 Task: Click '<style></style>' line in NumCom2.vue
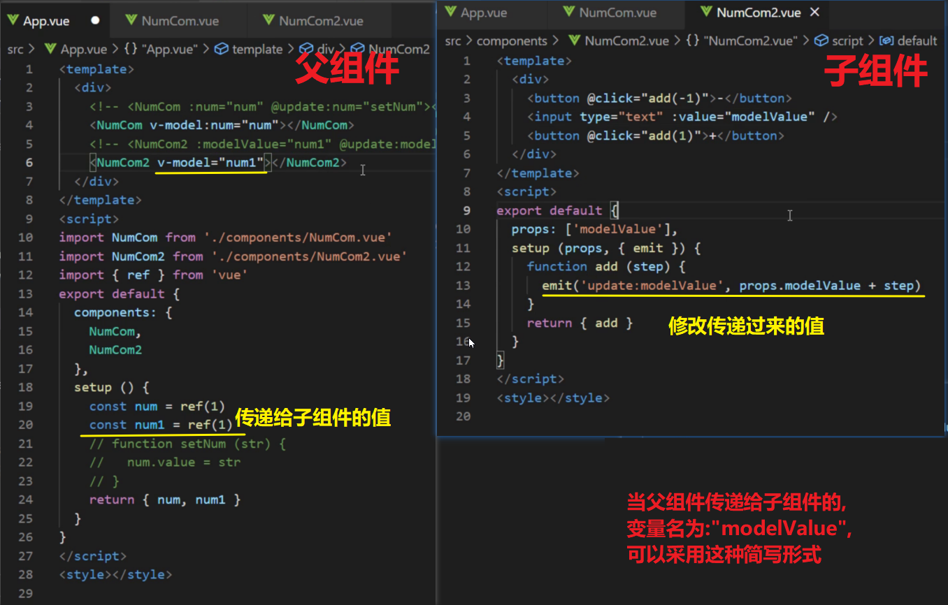(553, 398)
